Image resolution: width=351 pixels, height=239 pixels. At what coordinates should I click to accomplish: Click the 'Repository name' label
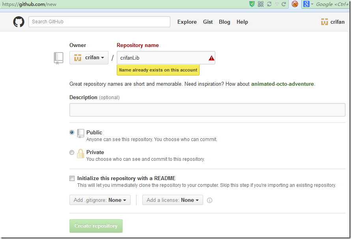(x=138, y=45)
